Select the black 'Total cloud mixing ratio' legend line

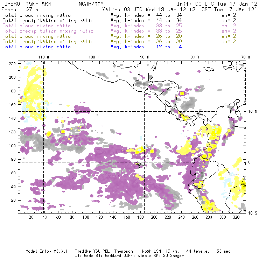[x=37, y=15]
